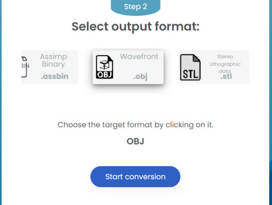Click the .assbin extension label
The image size is (272, 205).
pos(55,76)
